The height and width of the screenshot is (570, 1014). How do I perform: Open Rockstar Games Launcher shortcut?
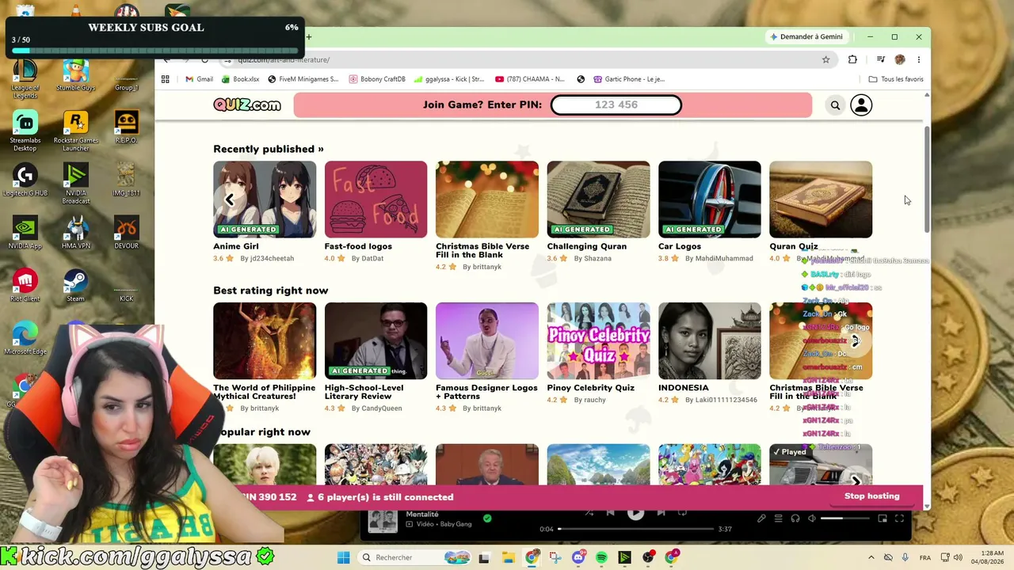tap(76, 131)
